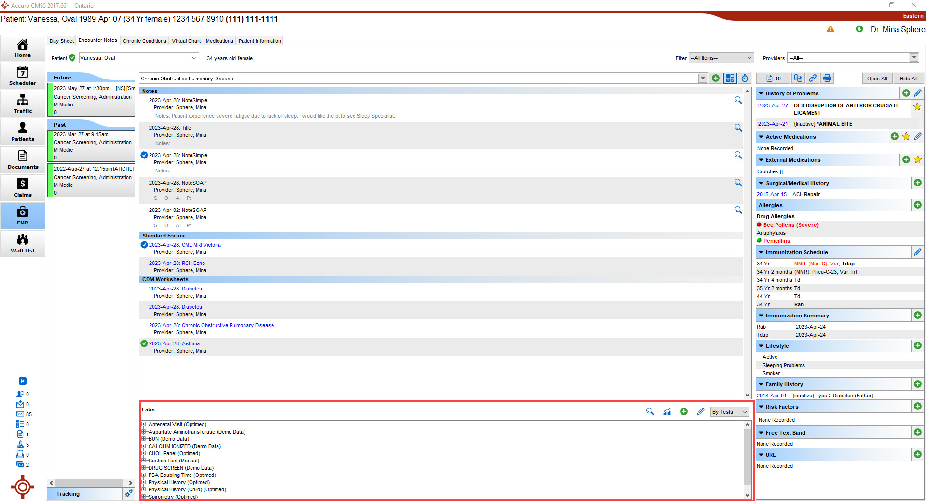Open the Scheduler from the sidebar
The width and height of the screenshot is (926, 501).
[x=23, y=76]
